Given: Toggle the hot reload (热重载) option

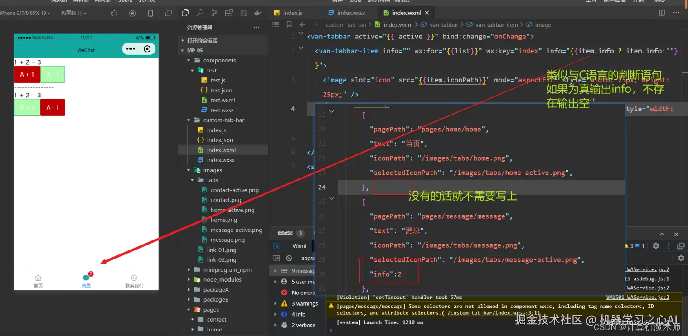Looking at the screenshot, I should pyautogui.click(x=73, y=14).
